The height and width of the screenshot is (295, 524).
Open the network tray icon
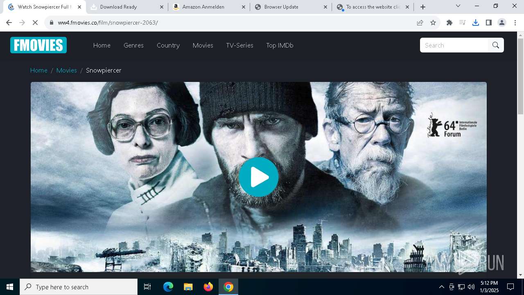click(461, 287)
